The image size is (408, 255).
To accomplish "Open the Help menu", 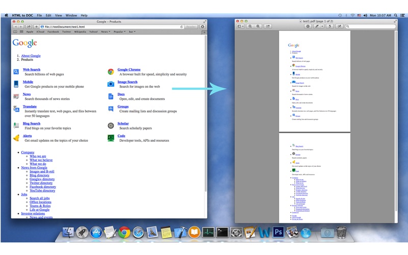I will click(x=84, y=15).
